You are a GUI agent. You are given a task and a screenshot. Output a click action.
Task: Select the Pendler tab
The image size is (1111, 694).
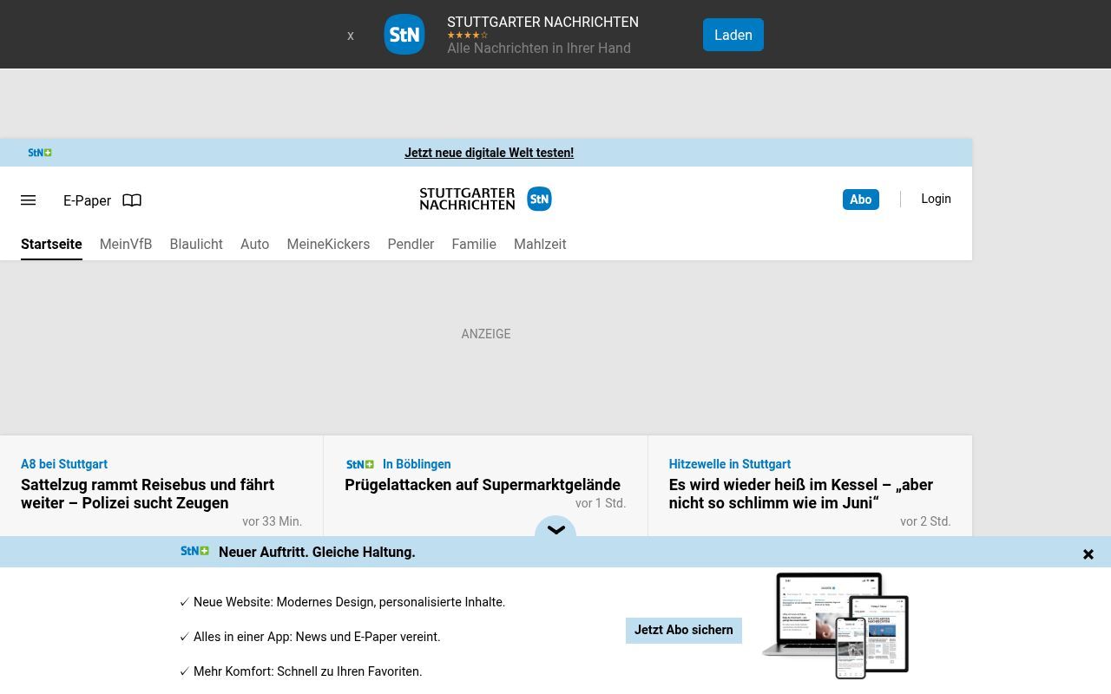(x=411, y=245)
